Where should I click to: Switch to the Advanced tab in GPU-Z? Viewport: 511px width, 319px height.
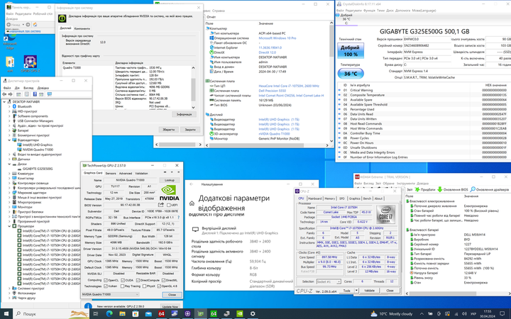point(126,173)
